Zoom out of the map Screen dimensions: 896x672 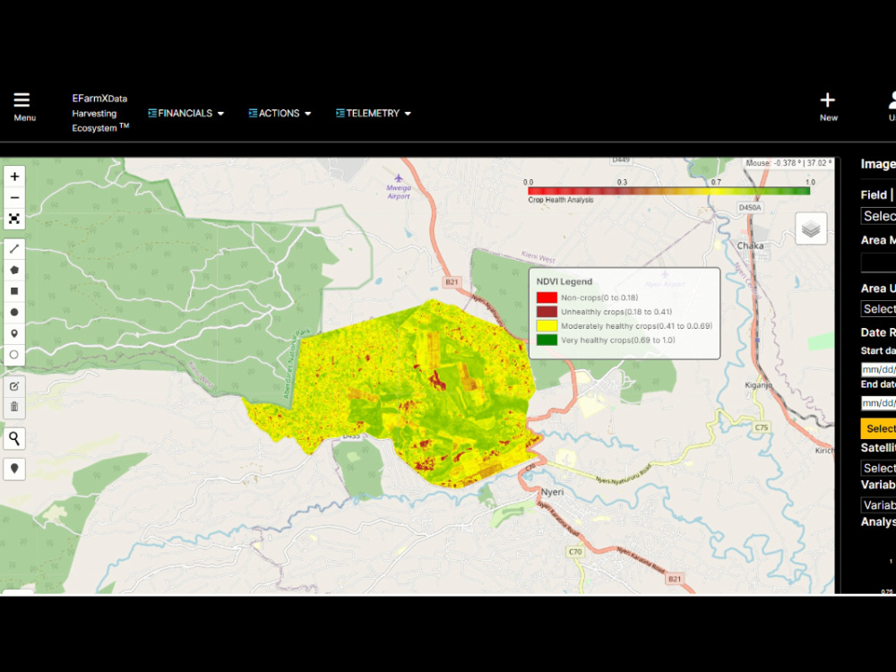click(14, 198)
